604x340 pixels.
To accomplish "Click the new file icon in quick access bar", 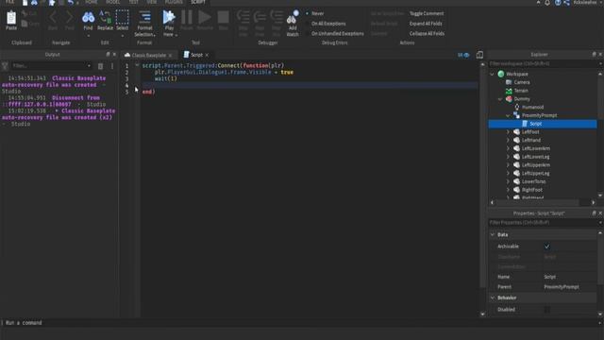I will pos(25,3).
